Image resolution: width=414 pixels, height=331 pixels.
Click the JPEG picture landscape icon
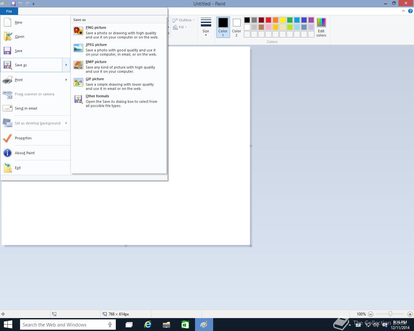pyautogui.click(x=78, y=48)
